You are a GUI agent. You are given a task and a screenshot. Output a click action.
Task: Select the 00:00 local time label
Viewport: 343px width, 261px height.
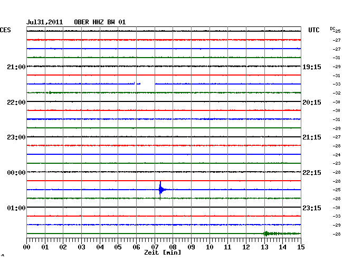click(16, 173)
